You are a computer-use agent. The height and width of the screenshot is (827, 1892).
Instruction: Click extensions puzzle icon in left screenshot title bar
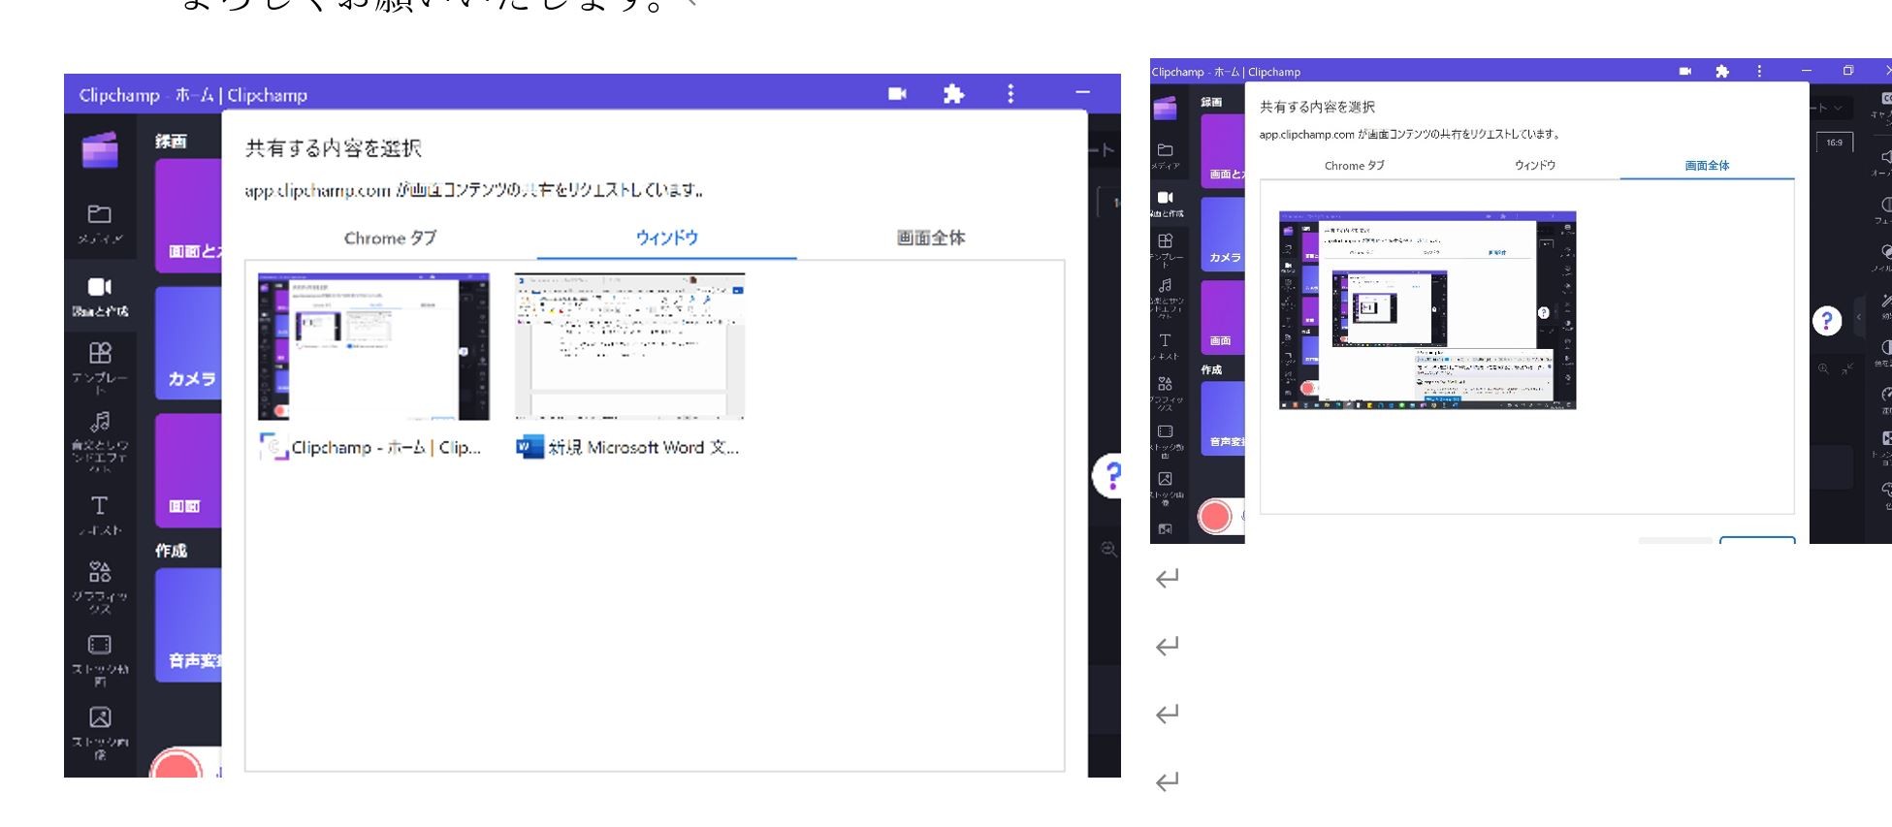coord(954,94)
